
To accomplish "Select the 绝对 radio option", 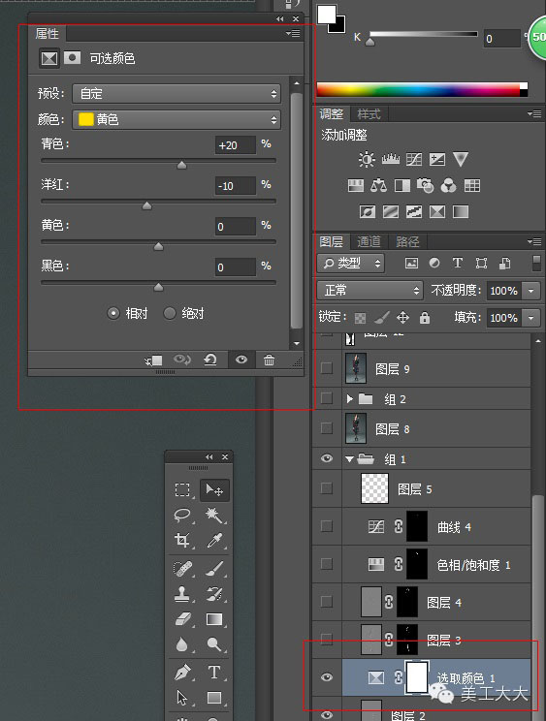I will tap(170, 314).
